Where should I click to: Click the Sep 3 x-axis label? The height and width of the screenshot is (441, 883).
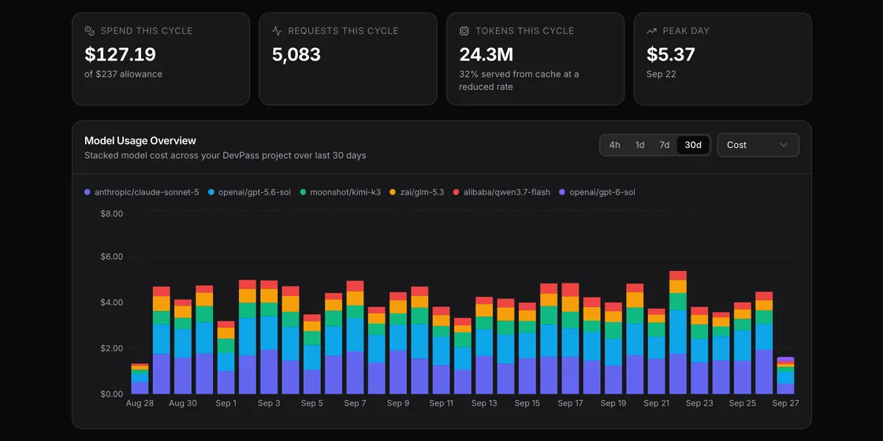(269, 403)
